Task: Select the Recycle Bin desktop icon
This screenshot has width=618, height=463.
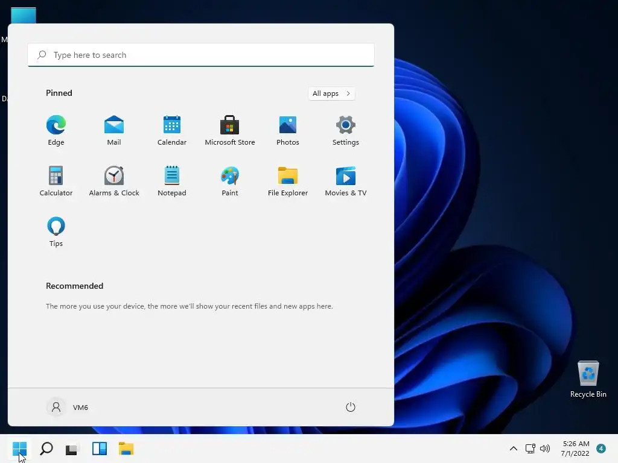Action: coord(588,379)
